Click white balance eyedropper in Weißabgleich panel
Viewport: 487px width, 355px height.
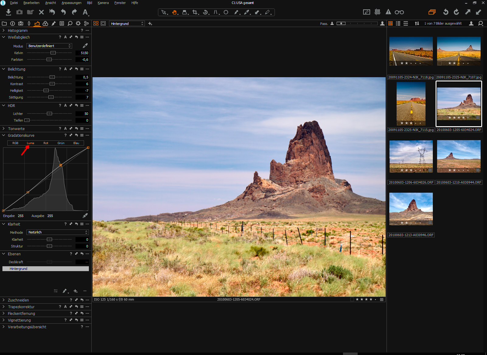coord(85,46)
